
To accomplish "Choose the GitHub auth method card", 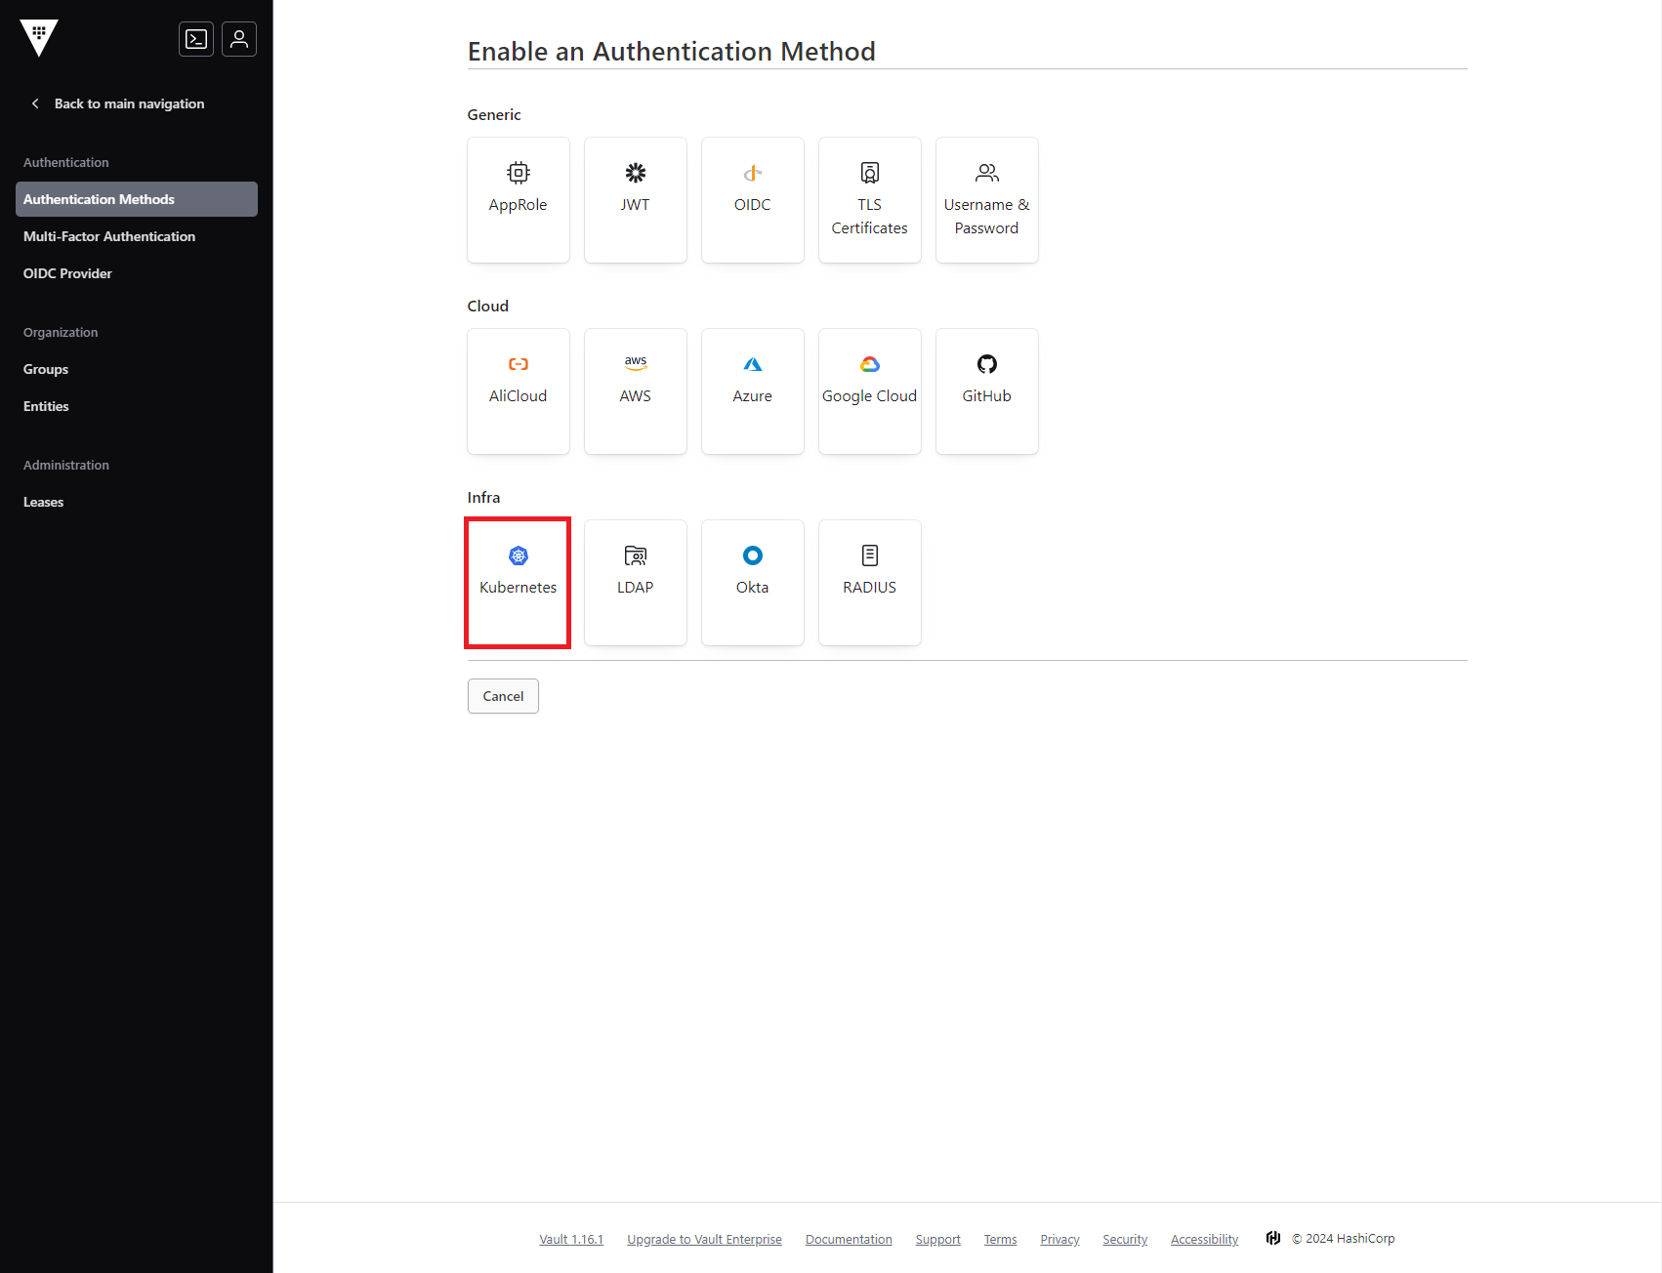I will (x=987, y=391).
